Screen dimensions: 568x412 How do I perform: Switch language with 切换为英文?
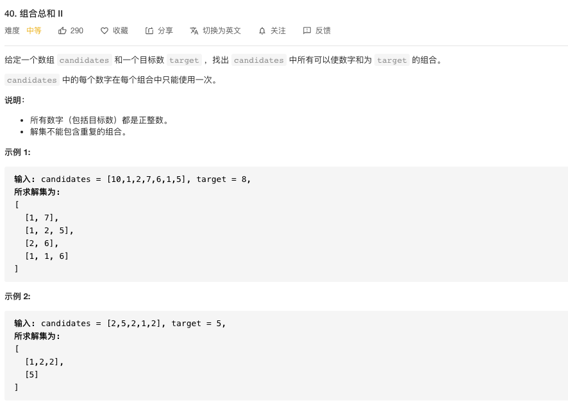(222, 31)
